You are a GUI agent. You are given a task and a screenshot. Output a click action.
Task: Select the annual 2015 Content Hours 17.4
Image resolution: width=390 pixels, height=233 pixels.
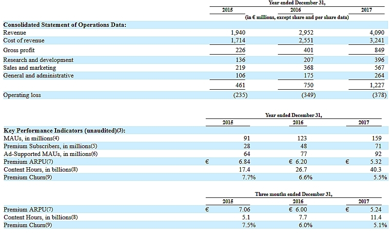click(245, 170)
